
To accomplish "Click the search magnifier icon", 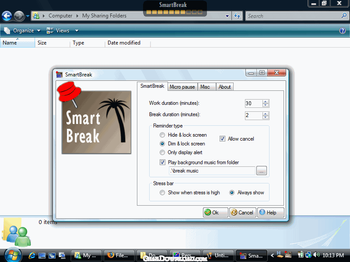I will tap(344, 16).
